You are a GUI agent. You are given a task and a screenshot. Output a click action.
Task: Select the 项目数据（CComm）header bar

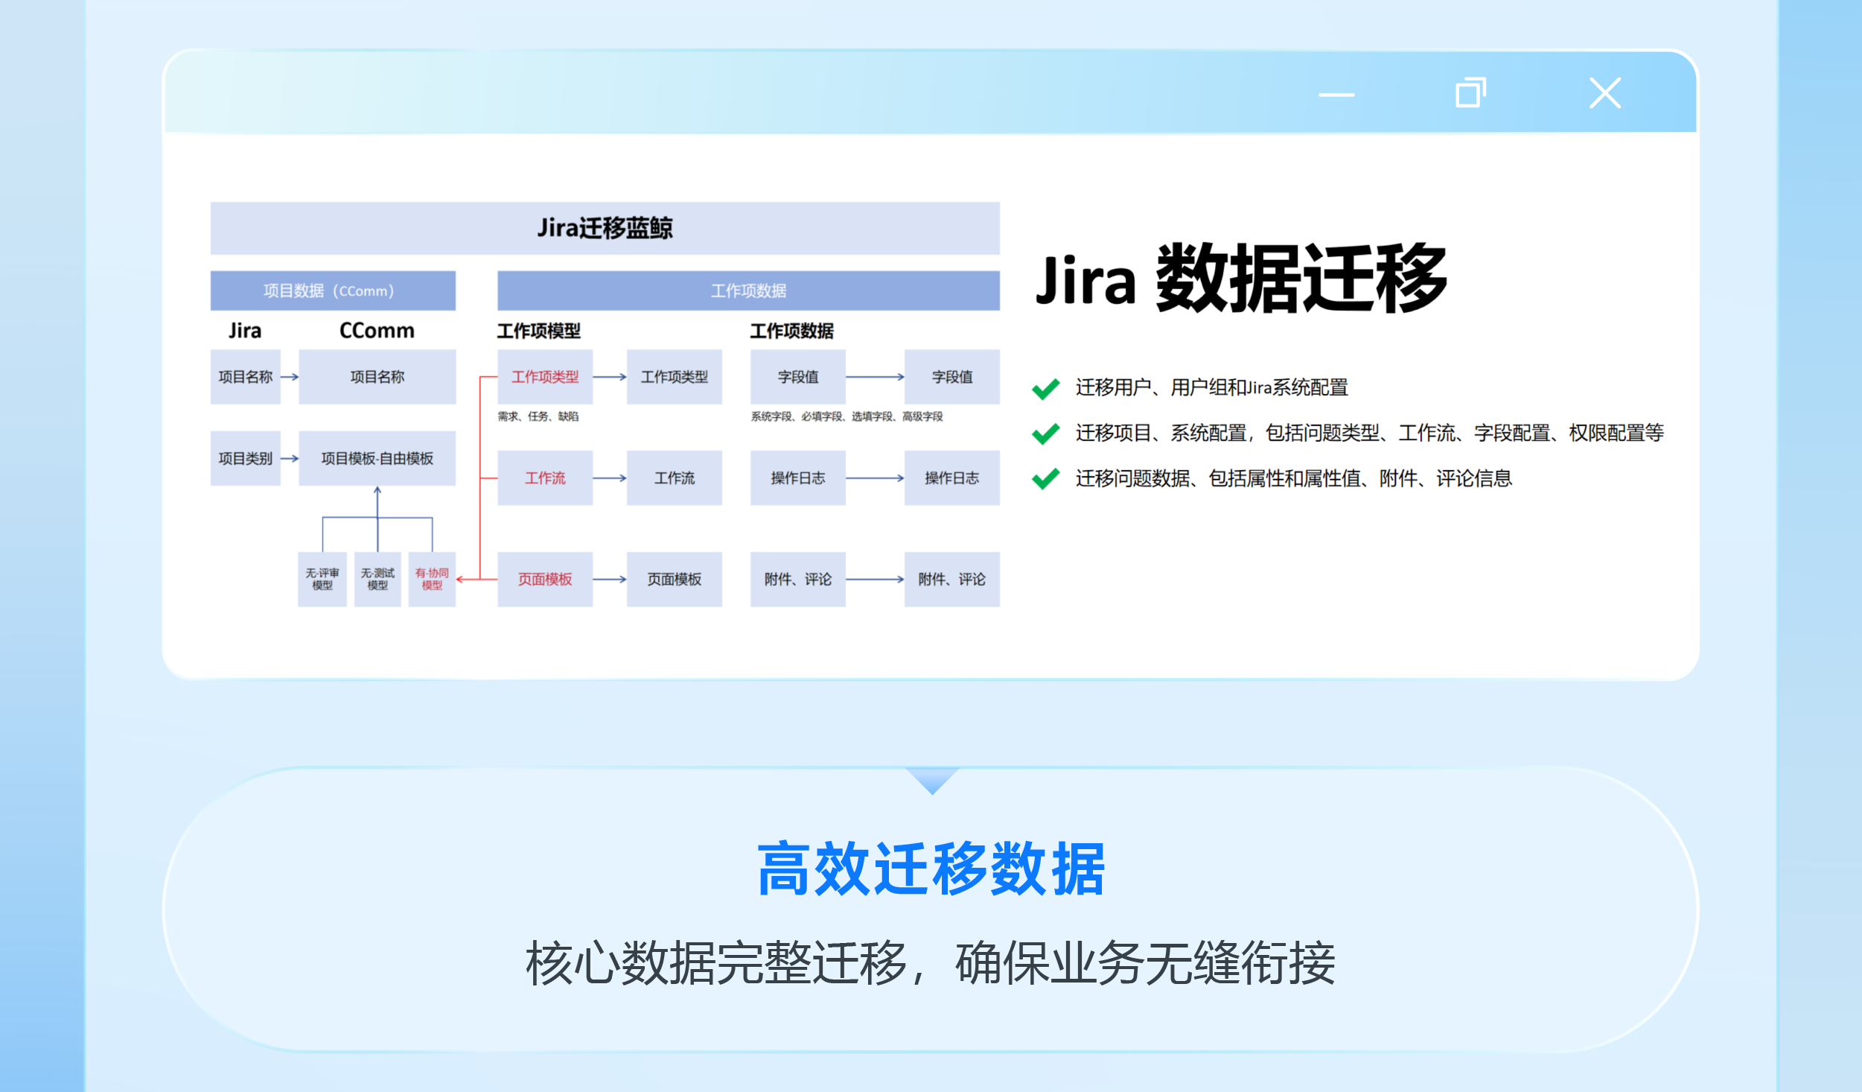(333, 291)
